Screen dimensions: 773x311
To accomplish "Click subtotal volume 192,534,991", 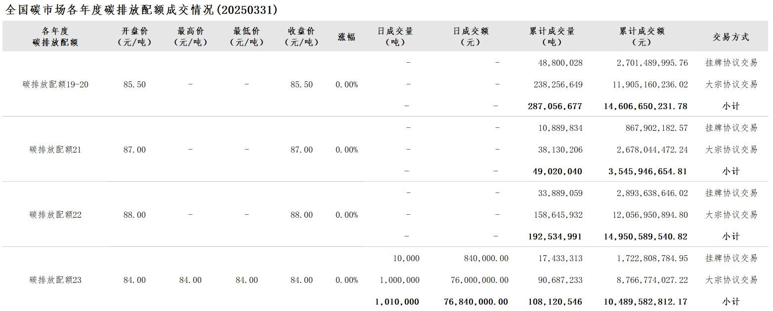I will (555, 236).
